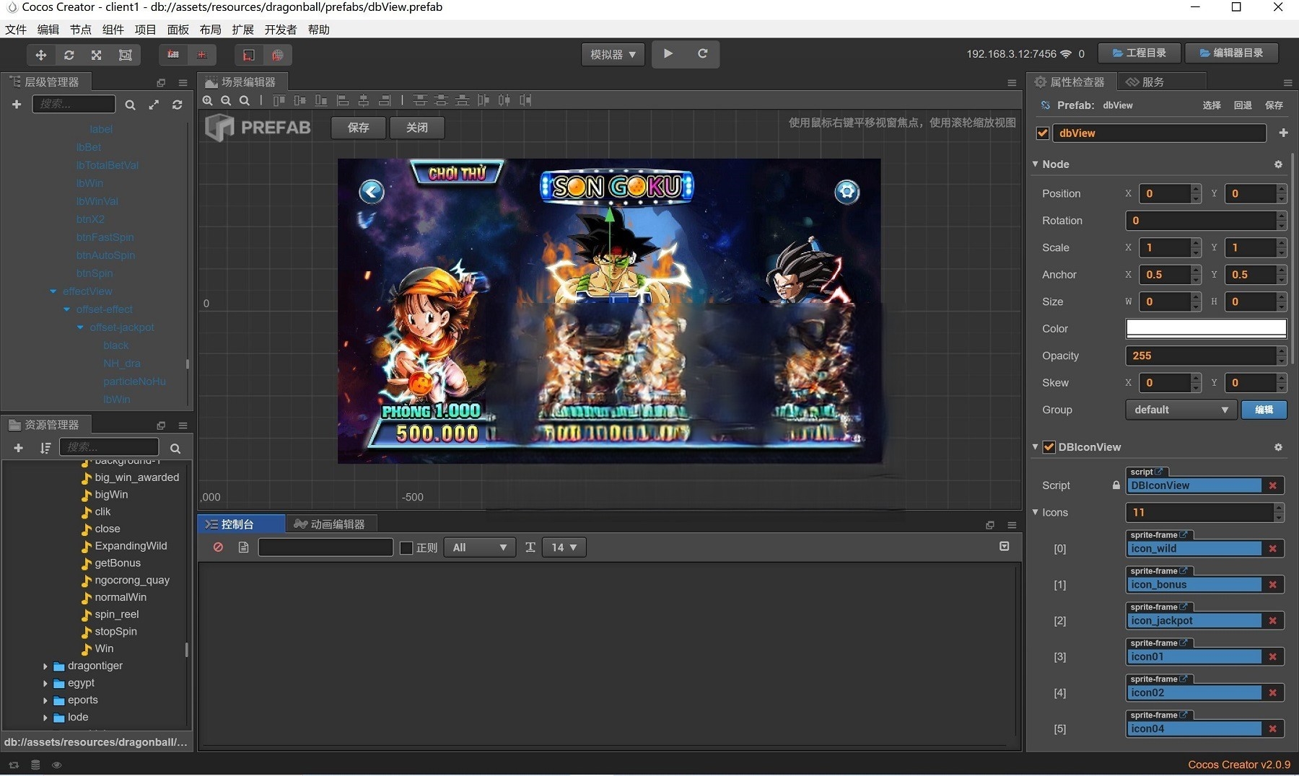
Task: Click the prefab 关闭 button
Action: pyautogui.click(x=416, y=128)
